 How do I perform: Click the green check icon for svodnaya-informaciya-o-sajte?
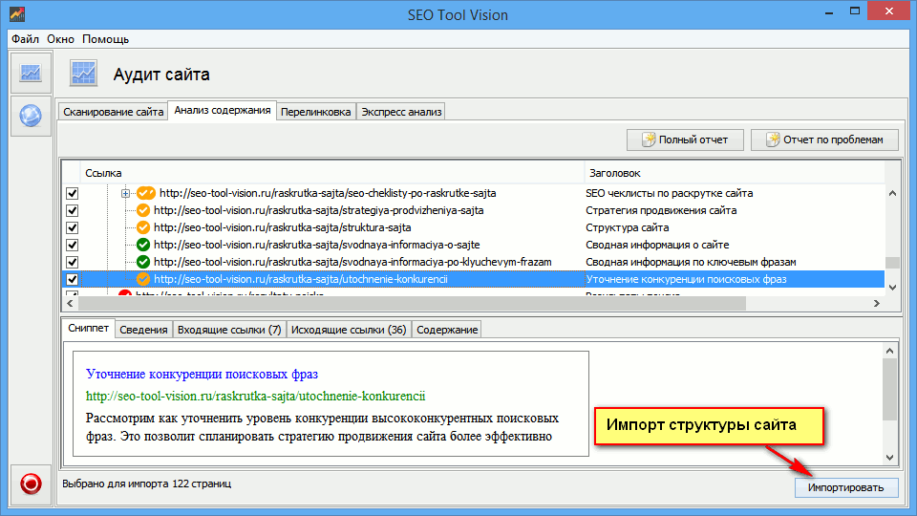(143, 245)
